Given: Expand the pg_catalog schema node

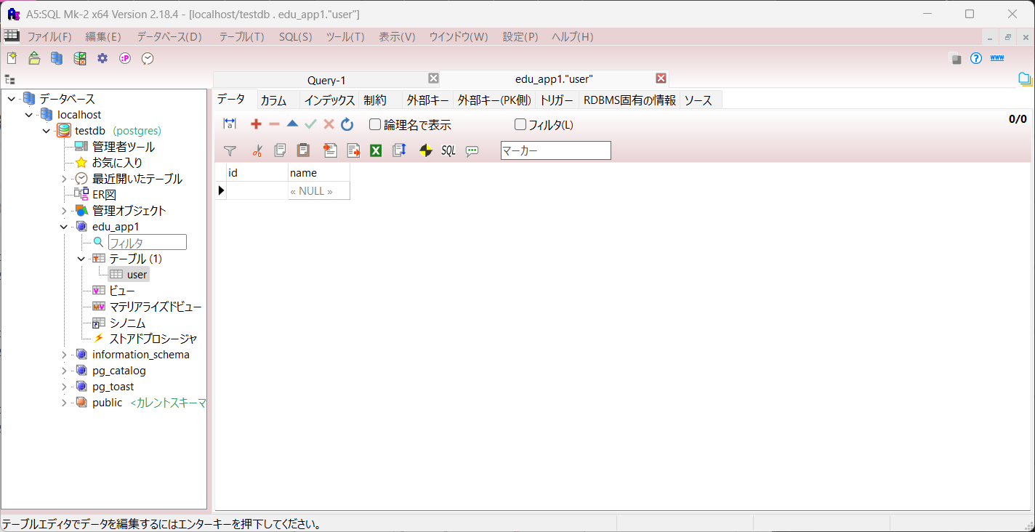Looking at the screenshot, I should click(64, 371).
